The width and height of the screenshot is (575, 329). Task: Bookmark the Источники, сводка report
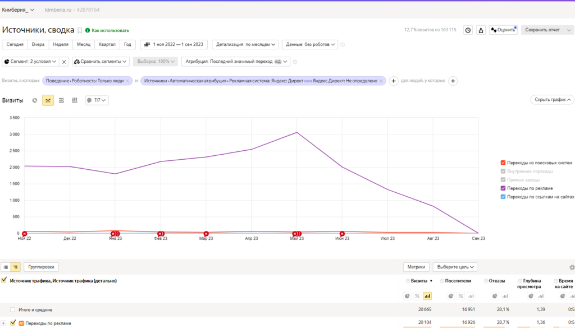click(x=80, y=30)
